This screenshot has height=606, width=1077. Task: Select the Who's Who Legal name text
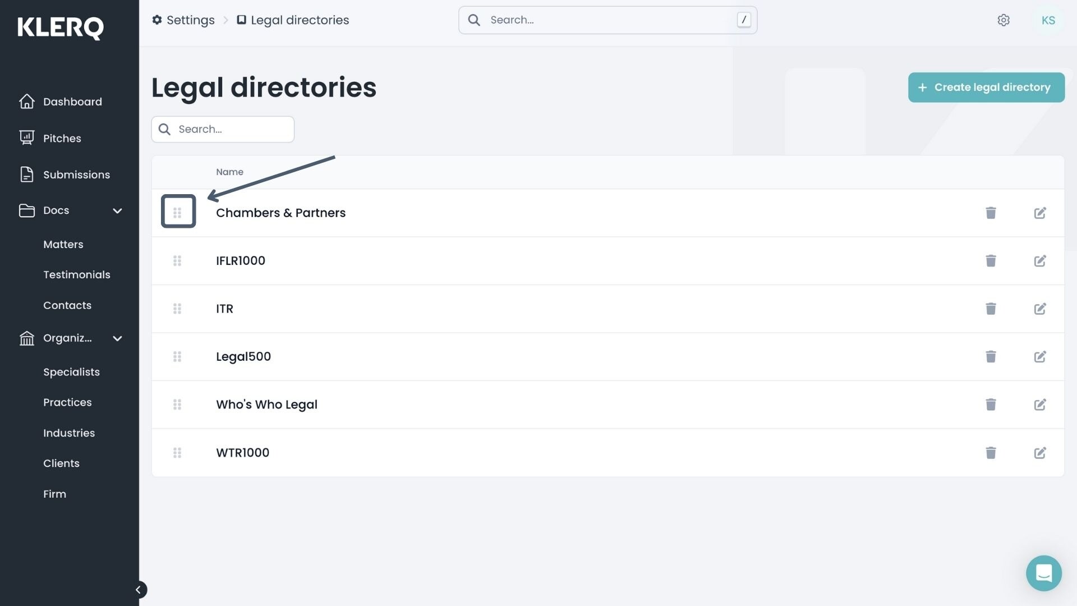(x=266, y=405)
